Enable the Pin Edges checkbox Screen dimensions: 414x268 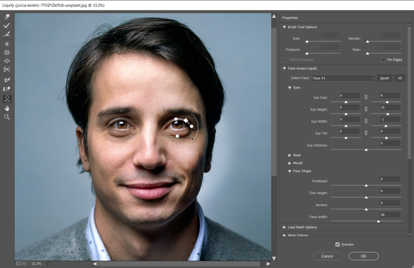(383, 60)
